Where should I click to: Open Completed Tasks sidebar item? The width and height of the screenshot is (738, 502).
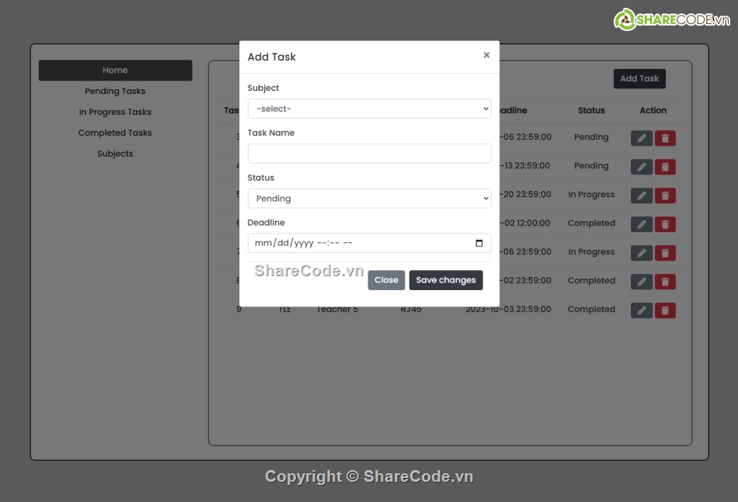[115, 133]
